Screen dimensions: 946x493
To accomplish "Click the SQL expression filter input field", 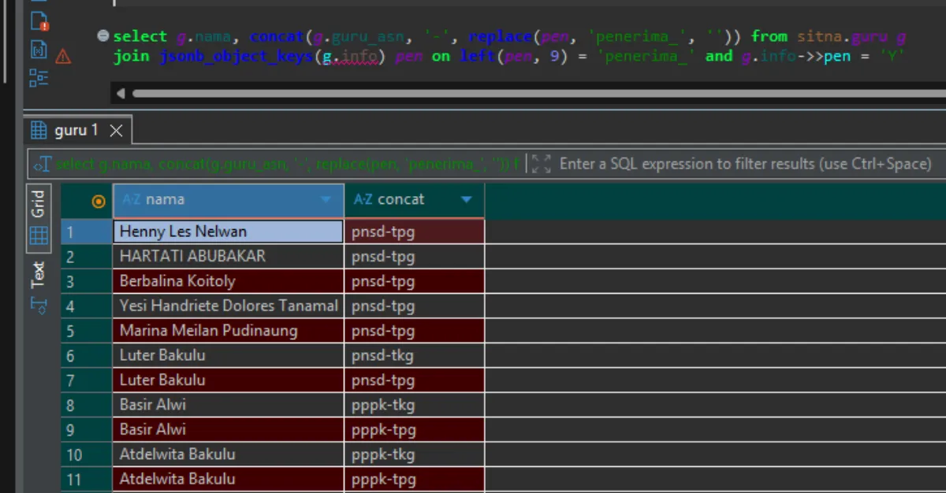I will (x=745, y=164).
